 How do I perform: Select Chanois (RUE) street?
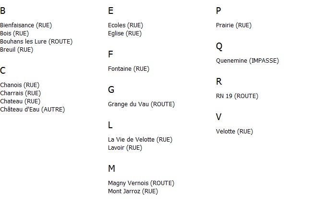(20, 85)
